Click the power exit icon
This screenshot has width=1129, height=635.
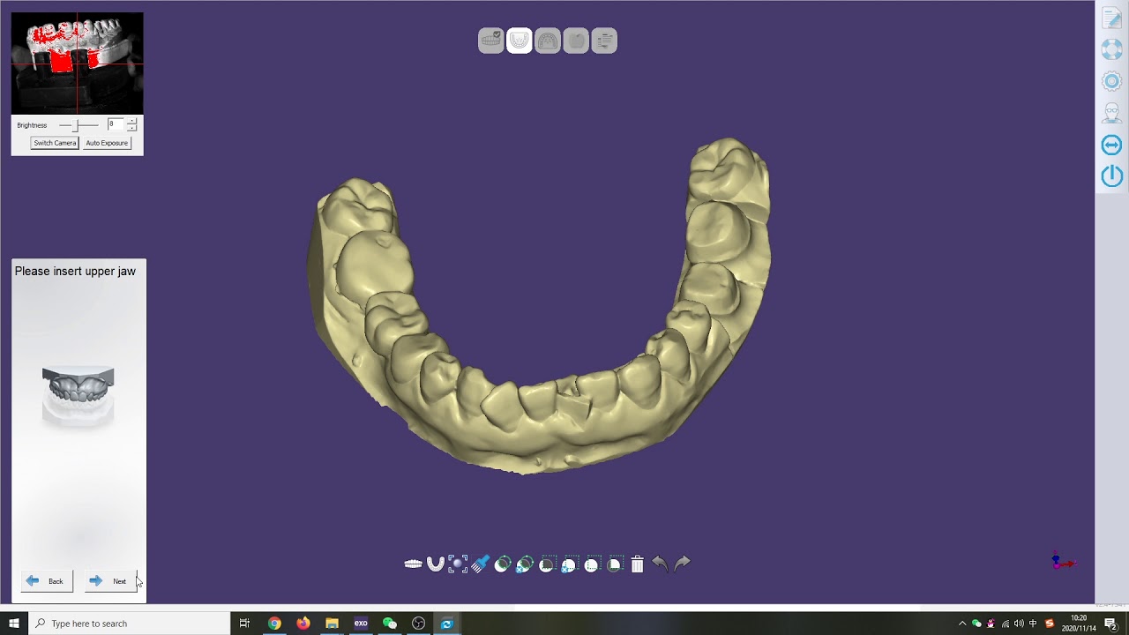click(x=1112, y=176)
